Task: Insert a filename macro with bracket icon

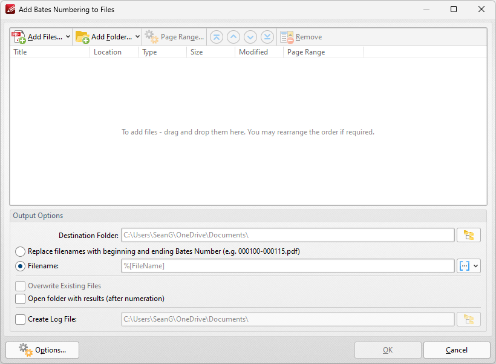Action: point(464,266)
